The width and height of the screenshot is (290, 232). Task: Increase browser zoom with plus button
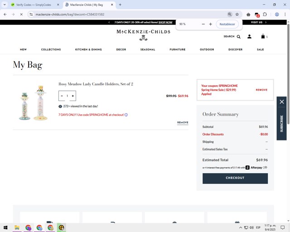pos(210,24)
